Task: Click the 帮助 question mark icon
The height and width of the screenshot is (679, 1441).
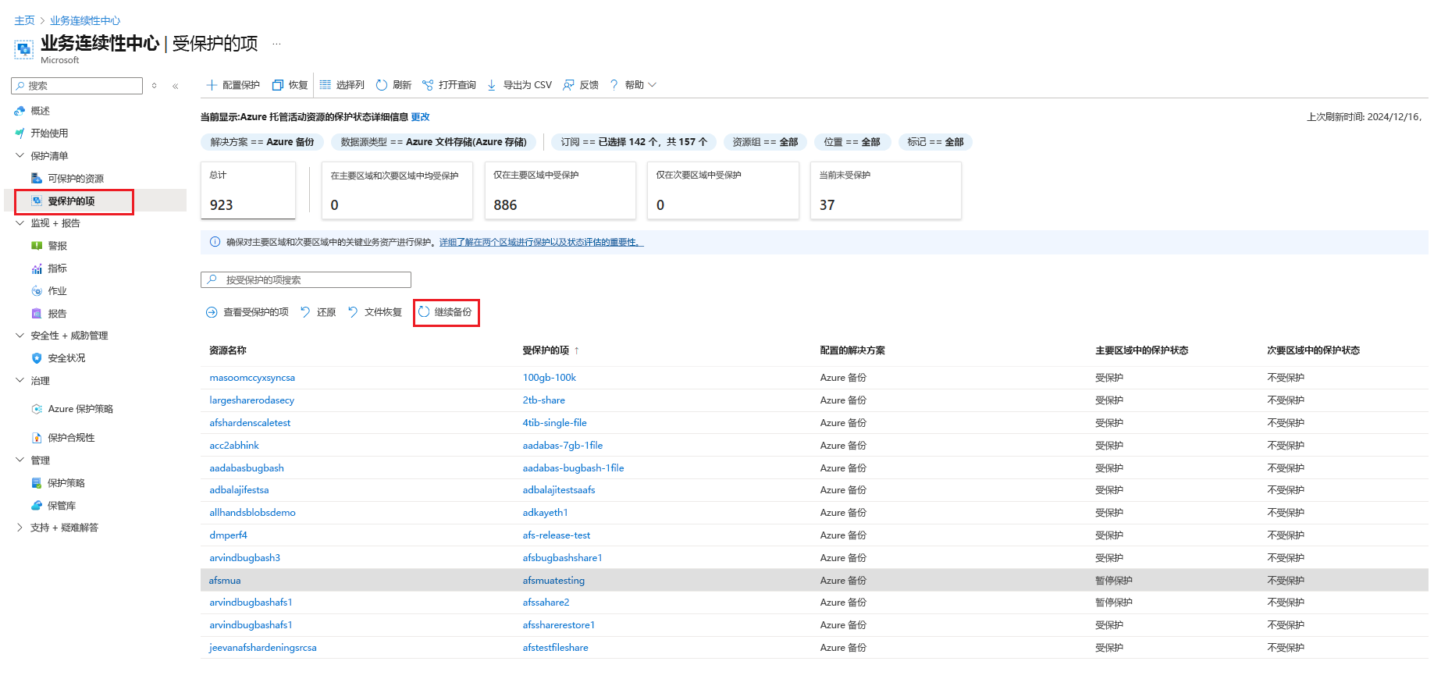Action: [x=614, y=85]
